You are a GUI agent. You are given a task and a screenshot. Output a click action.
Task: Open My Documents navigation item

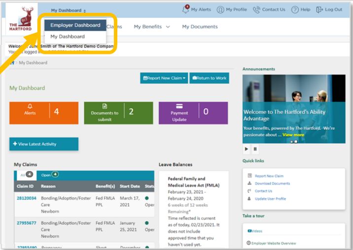pyautogui.click(x=200, y=27)
